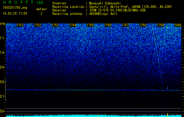This screenshot has height=117, width=184.
Task: Click the kHz axis unit label
Action: [x=3, y=24]
